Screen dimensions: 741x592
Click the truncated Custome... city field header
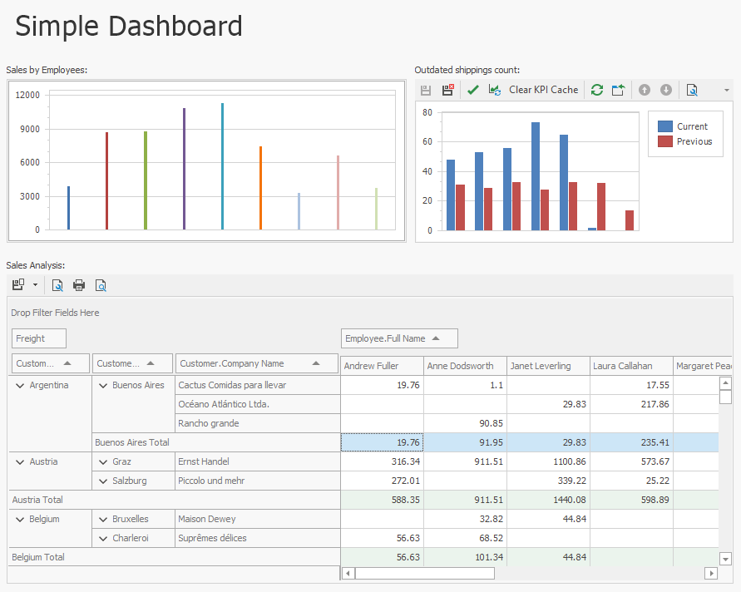click(132, 363)
